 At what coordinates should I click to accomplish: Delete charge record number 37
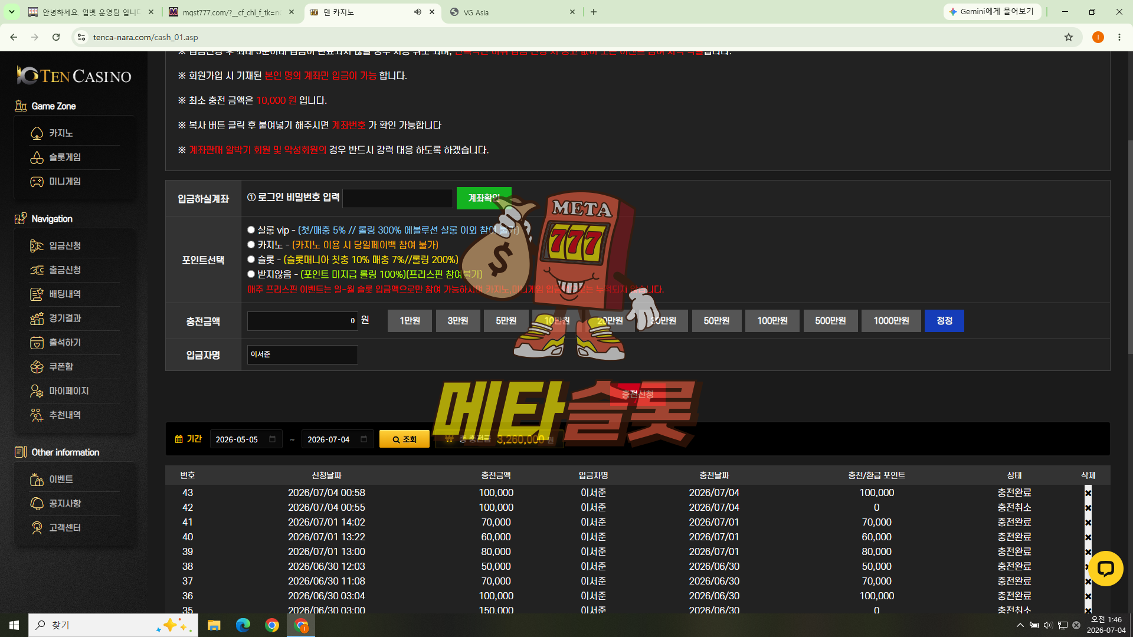pos(1088,582)
